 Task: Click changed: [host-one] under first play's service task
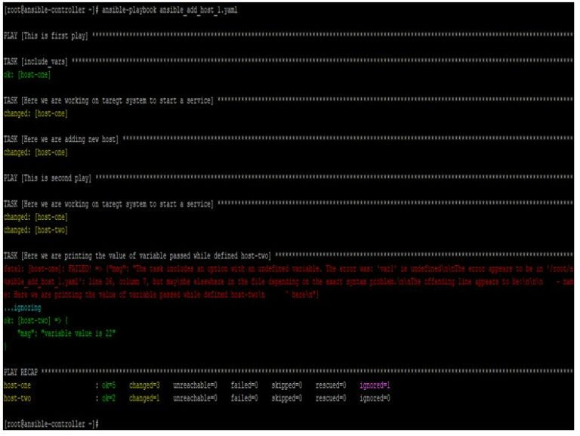coord(35,113)
